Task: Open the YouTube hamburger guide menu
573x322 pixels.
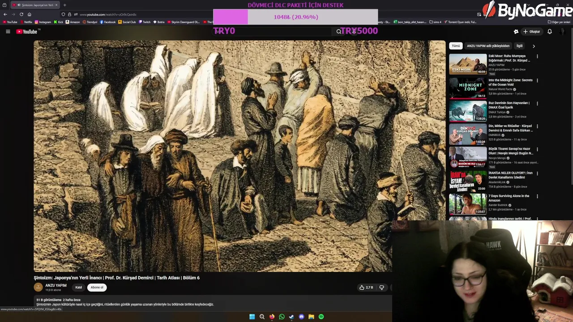Action: coord(8,31)
